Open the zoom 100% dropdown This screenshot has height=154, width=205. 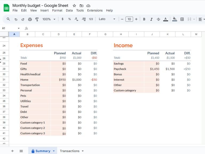coord(49,19)
